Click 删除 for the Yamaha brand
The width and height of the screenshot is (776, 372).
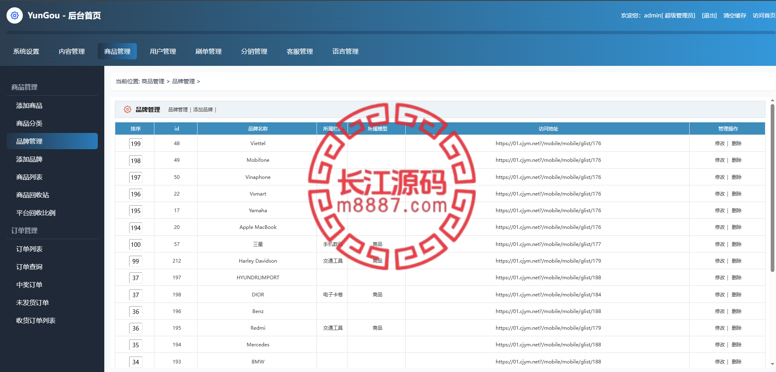pos(736,211)
